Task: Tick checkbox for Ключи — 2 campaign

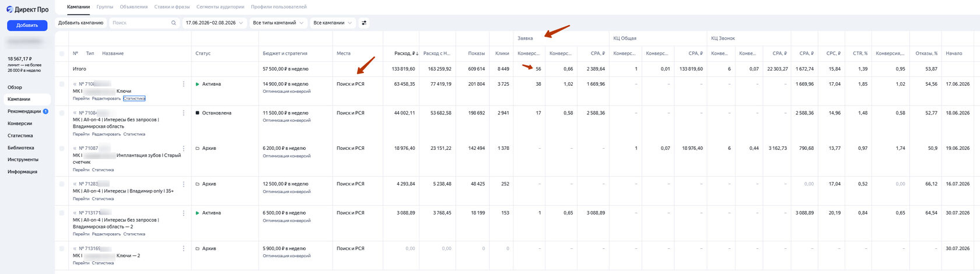Action: 62,249
